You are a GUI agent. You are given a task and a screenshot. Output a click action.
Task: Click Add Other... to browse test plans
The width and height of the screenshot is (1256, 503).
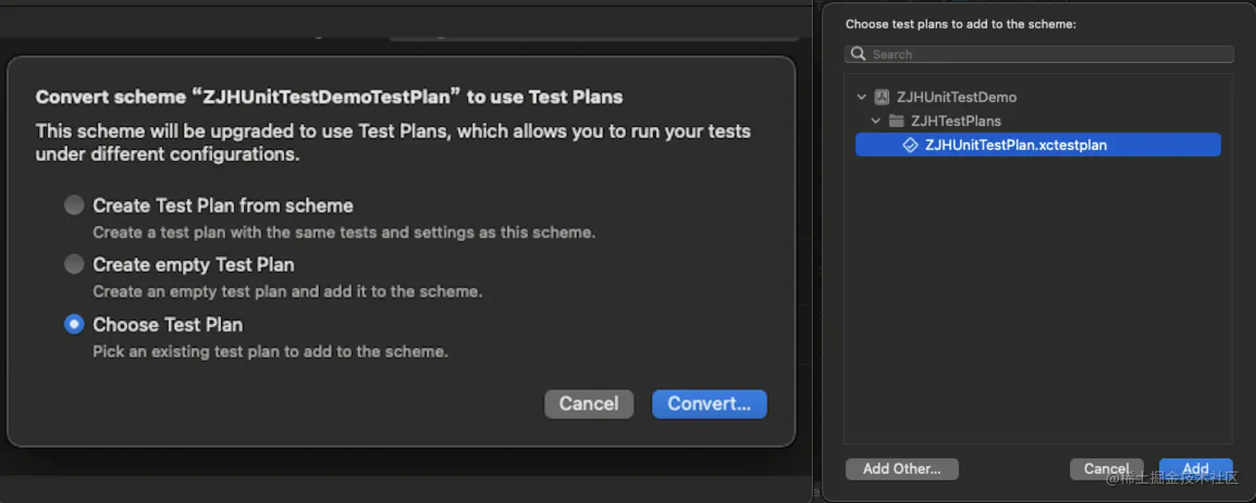tap(901, 469)
